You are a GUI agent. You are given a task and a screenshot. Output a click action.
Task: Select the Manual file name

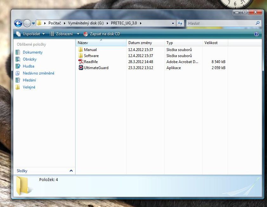(x=90, y=50)
